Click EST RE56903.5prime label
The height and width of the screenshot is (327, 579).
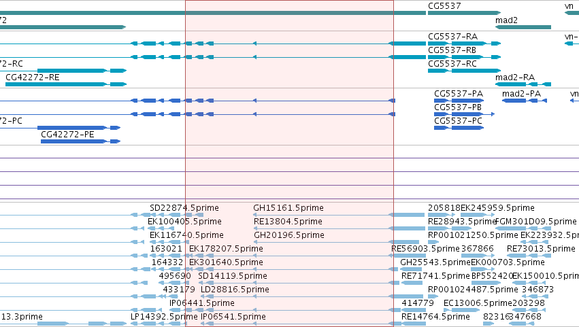[x=425, y=249]
